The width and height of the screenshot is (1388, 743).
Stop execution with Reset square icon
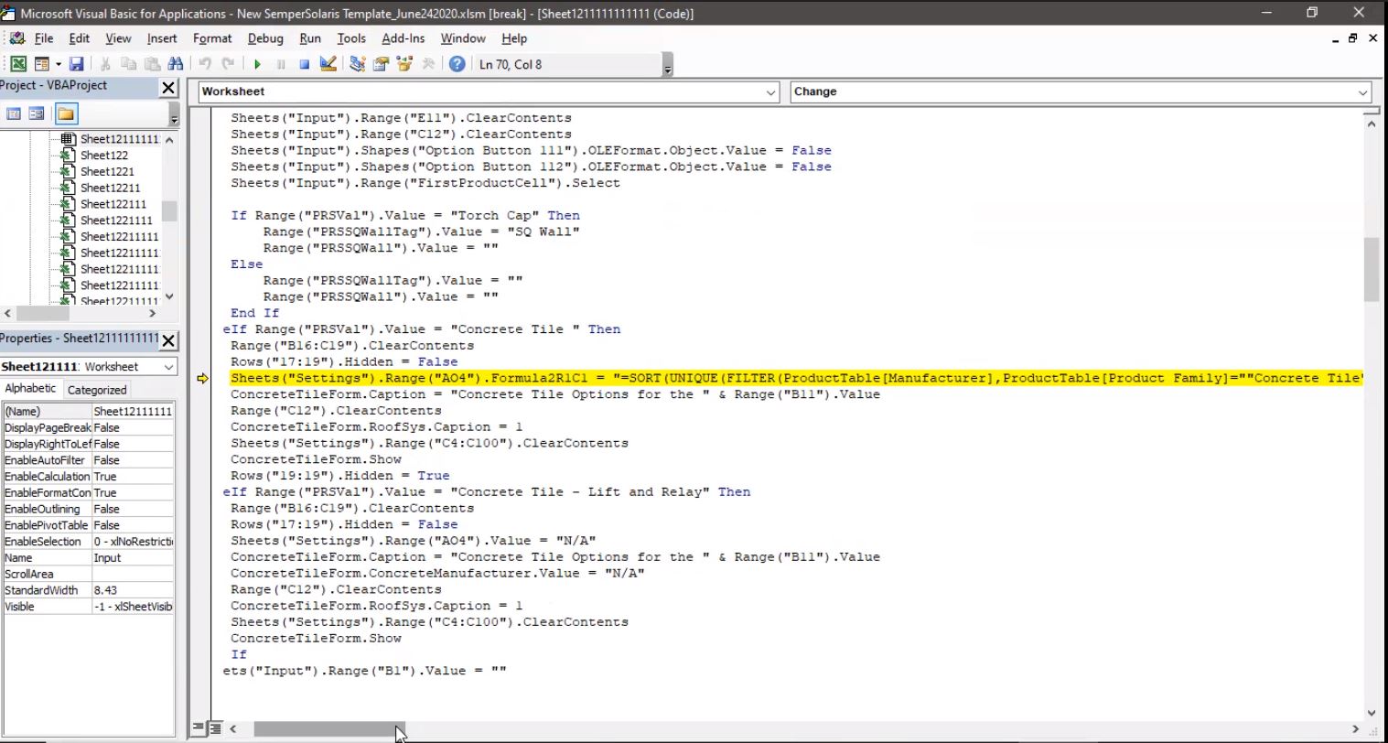(304, 64)
